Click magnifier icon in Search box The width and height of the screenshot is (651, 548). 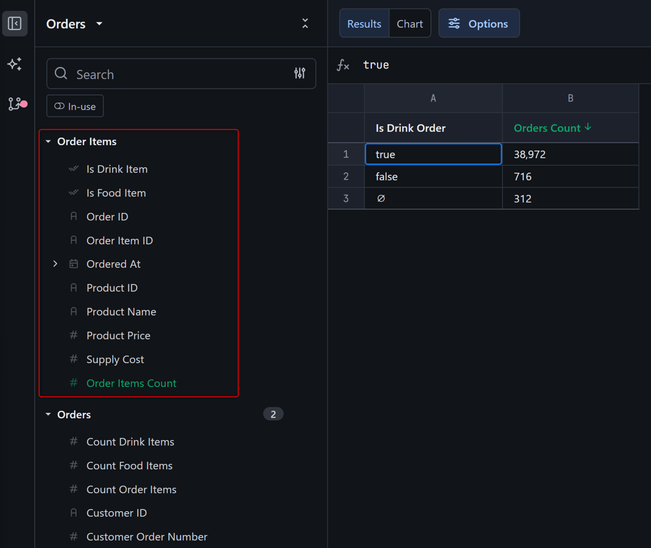tap(61, 74)
